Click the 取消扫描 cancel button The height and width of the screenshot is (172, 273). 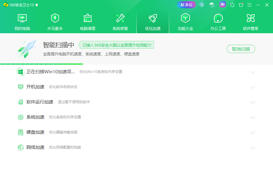(x=241, y=49)
